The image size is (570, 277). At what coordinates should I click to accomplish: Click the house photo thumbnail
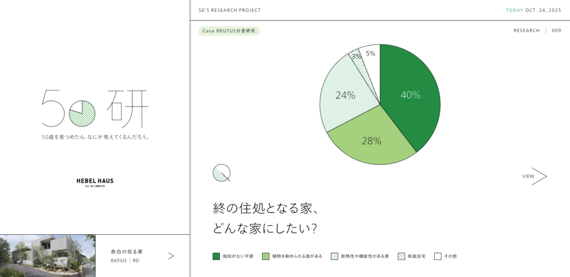(x=48, y=256)
